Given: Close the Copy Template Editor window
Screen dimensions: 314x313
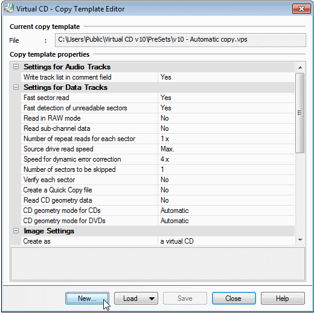Looking at the screenshot, I should tap(301, 9).
